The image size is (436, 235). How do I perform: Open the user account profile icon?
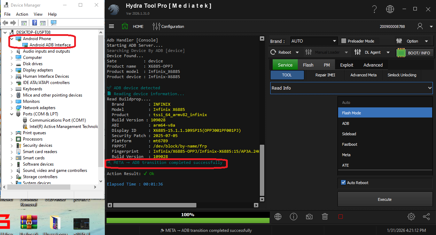click(420, 26)
